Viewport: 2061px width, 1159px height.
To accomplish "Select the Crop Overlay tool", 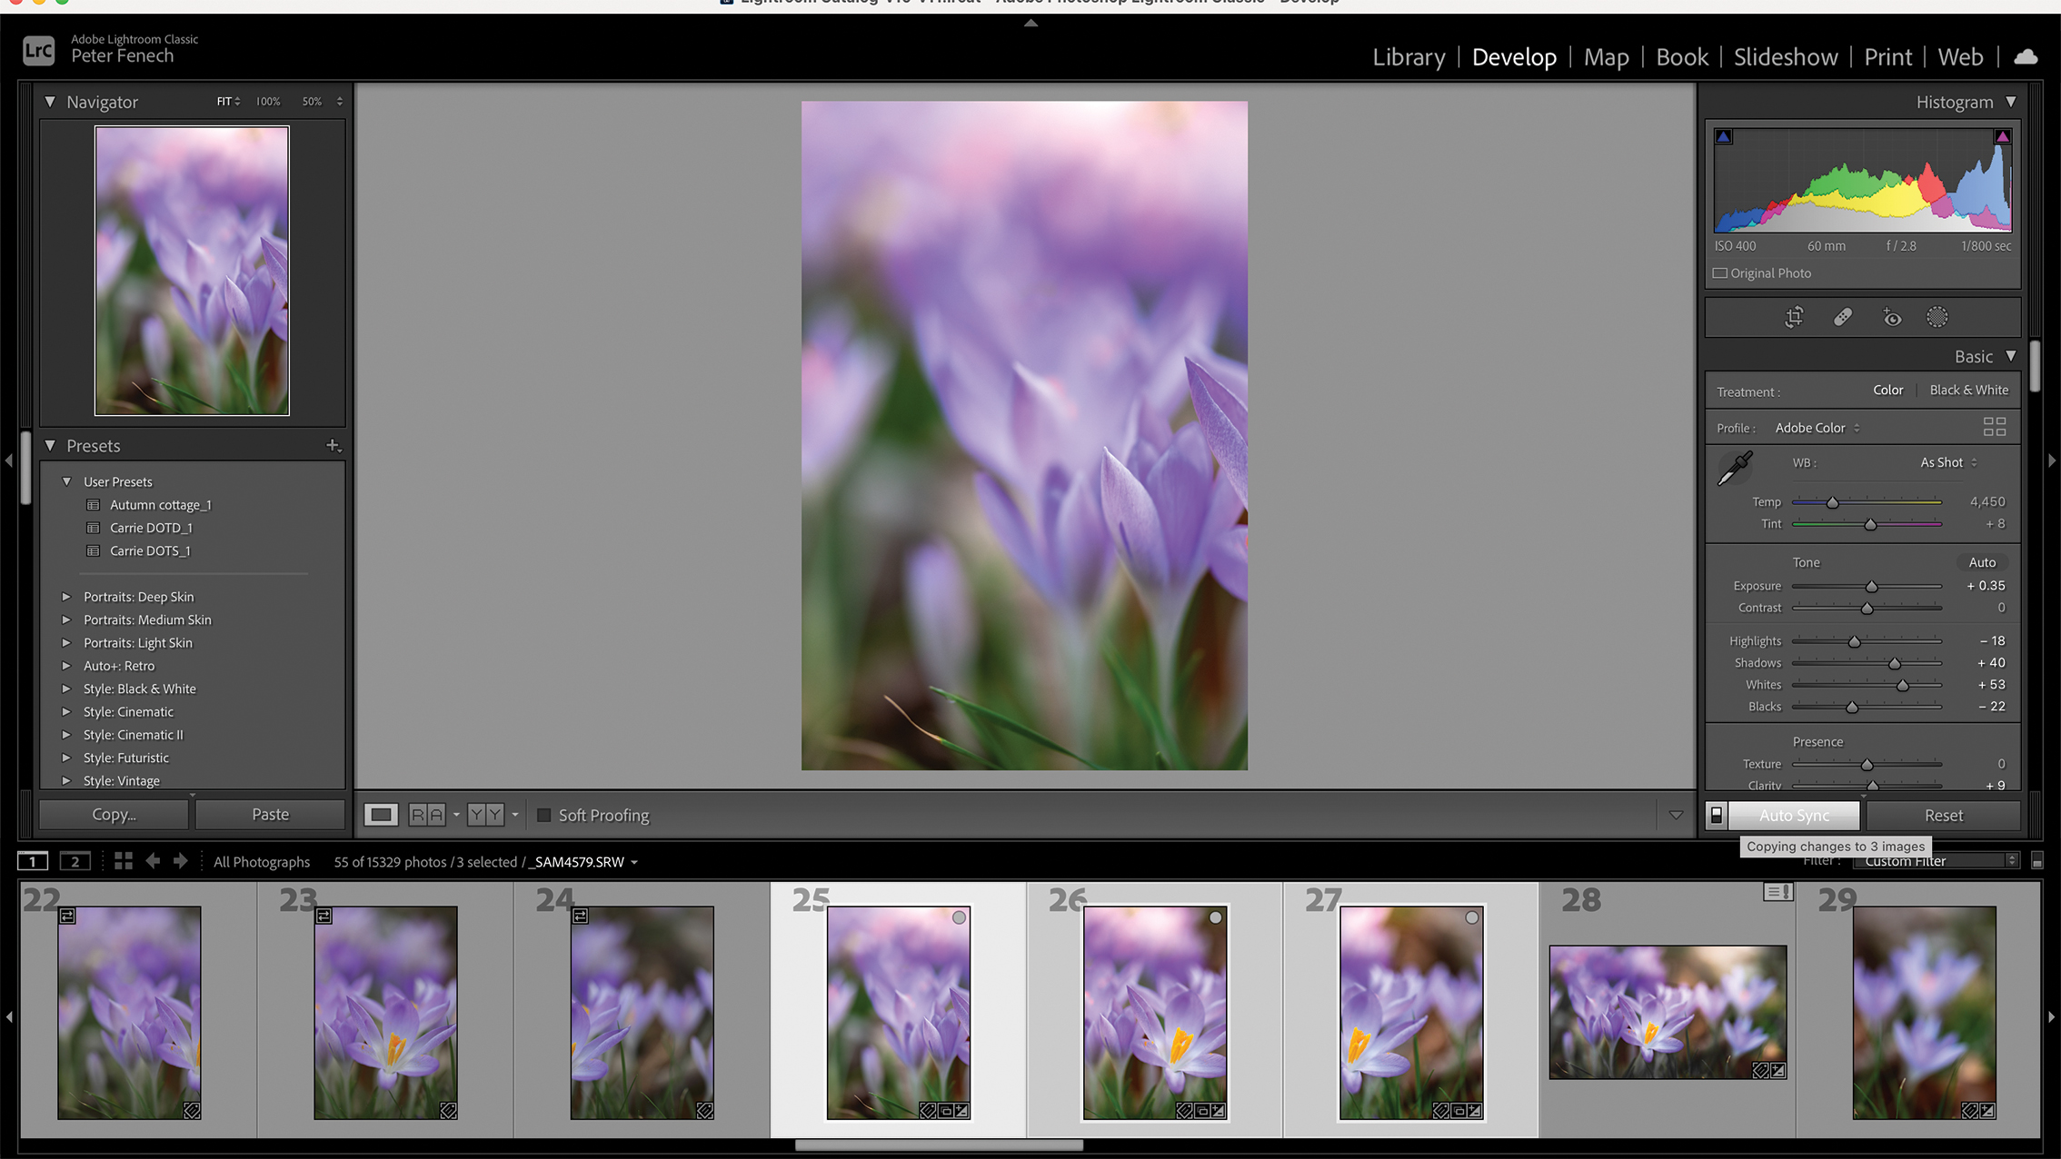I will pyautogui.click(x=1795, y=317).
